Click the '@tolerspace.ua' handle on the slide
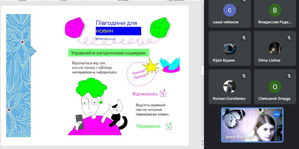Screen dimensions: 299x149 106,39
